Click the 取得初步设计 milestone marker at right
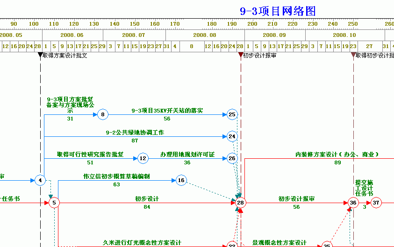The width and height of the screenshot is (394, 247). (353, 55)
